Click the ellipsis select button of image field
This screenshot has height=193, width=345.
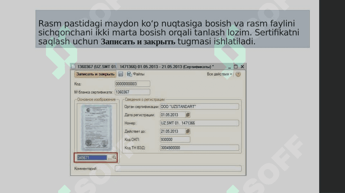[109, 158]
